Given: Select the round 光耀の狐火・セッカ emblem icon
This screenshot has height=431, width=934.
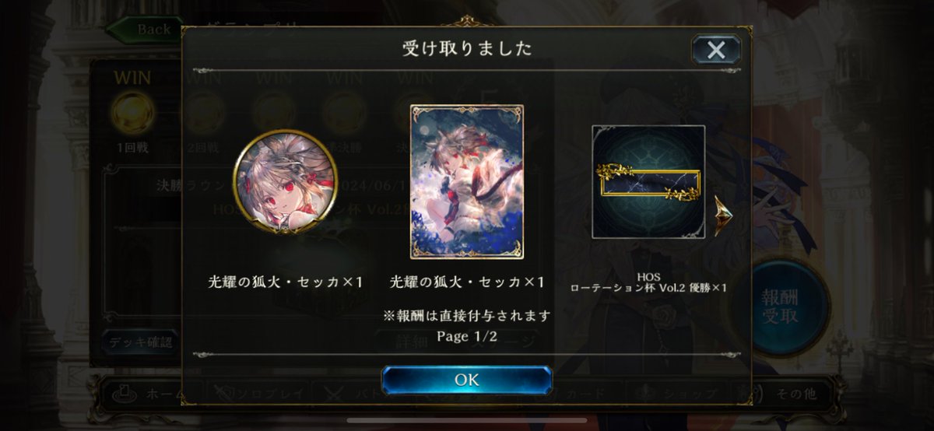Looking at the screenshot, I should [x=286, y=181].
